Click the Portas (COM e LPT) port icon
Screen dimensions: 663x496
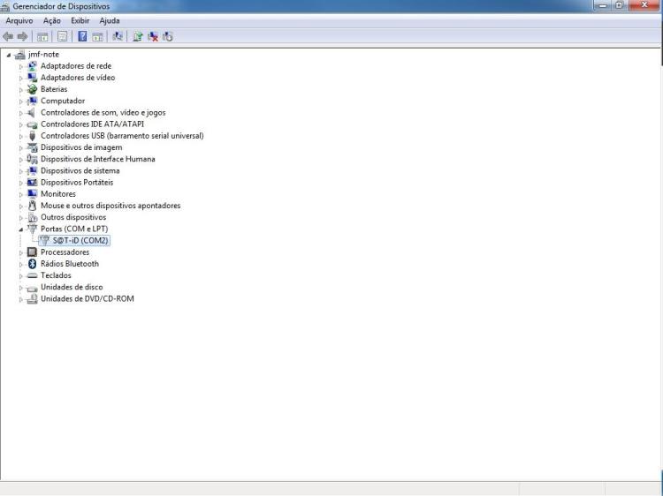32,229
